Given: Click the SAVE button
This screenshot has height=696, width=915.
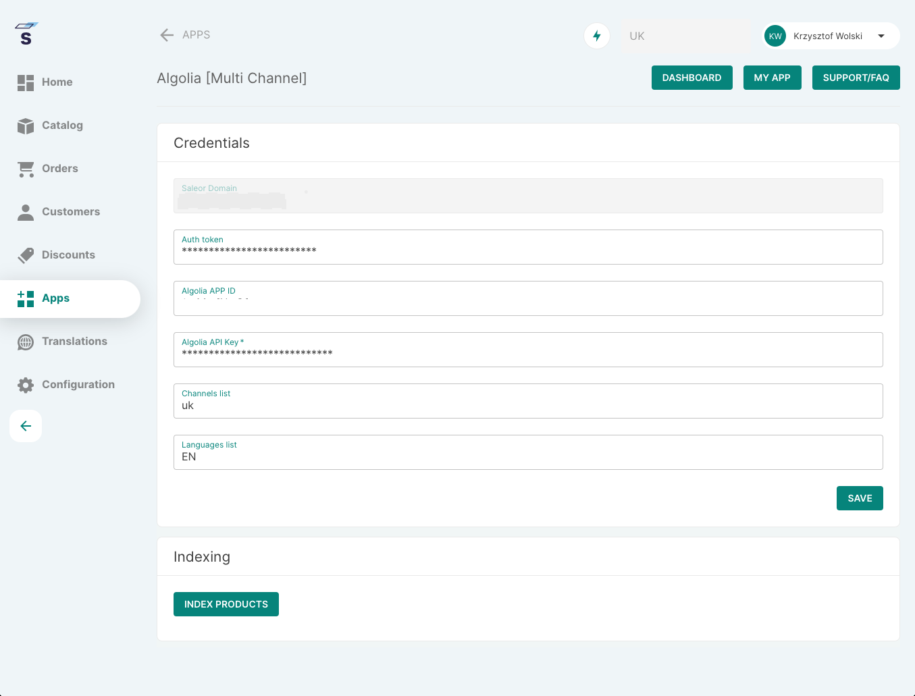Looking at the screenshot, I should click(x=860, y=498).
